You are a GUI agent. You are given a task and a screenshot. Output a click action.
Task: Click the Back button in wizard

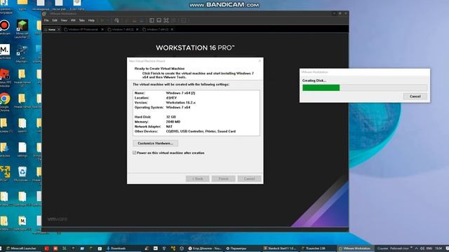click(x=198, y=178)
